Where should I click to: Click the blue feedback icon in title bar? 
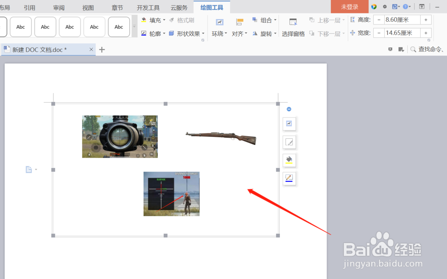point(395,7)
